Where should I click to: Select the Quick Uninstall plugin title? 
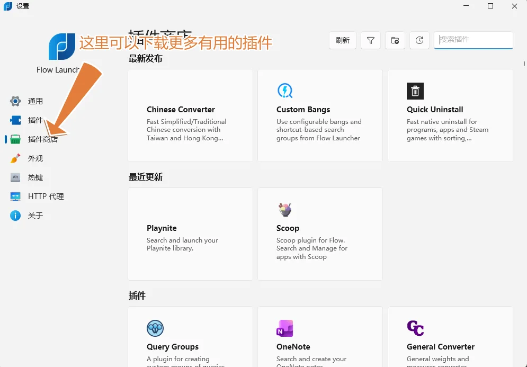tap(435, 110)
